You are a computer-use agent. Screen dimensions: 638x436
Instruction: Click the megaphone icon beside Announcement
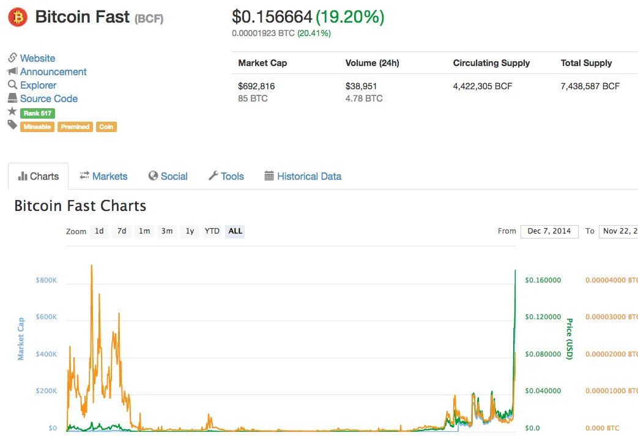coord(12,71)
